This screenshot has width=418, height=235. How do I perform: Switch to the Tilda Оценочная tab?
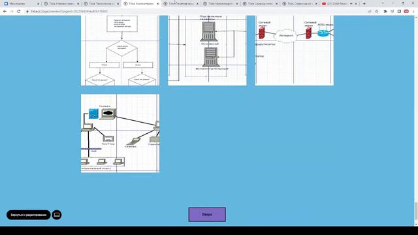(300, 4)
